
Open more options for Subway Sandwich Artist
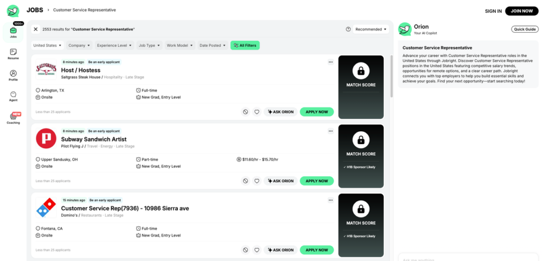tap(330, 131)
